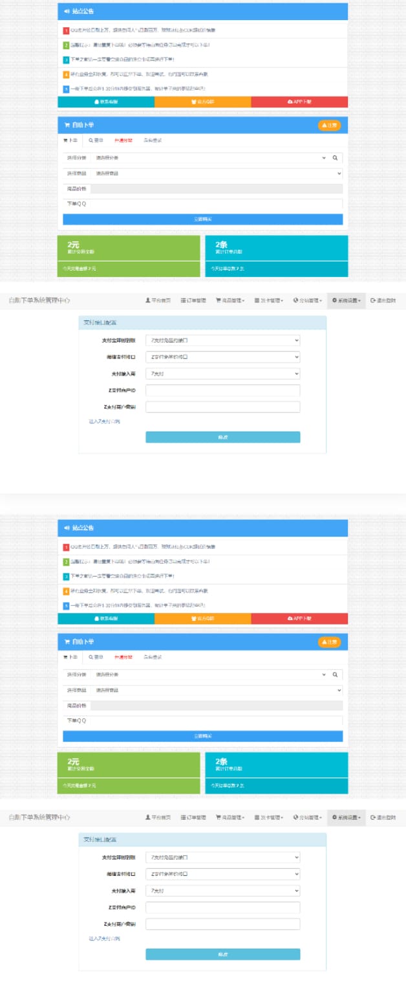Open the 支付接入商 provider dropdown
406x1006 pixels.
pos(222,374)
